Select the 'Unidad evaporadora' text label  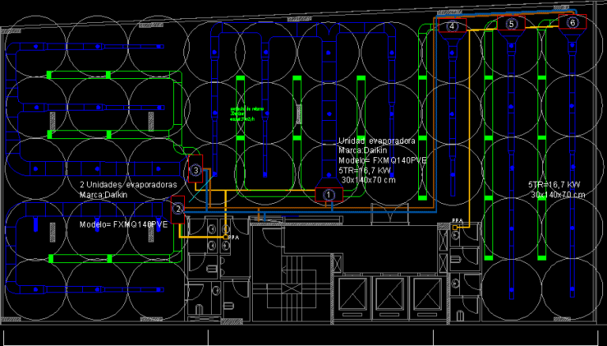coord(377,141)
